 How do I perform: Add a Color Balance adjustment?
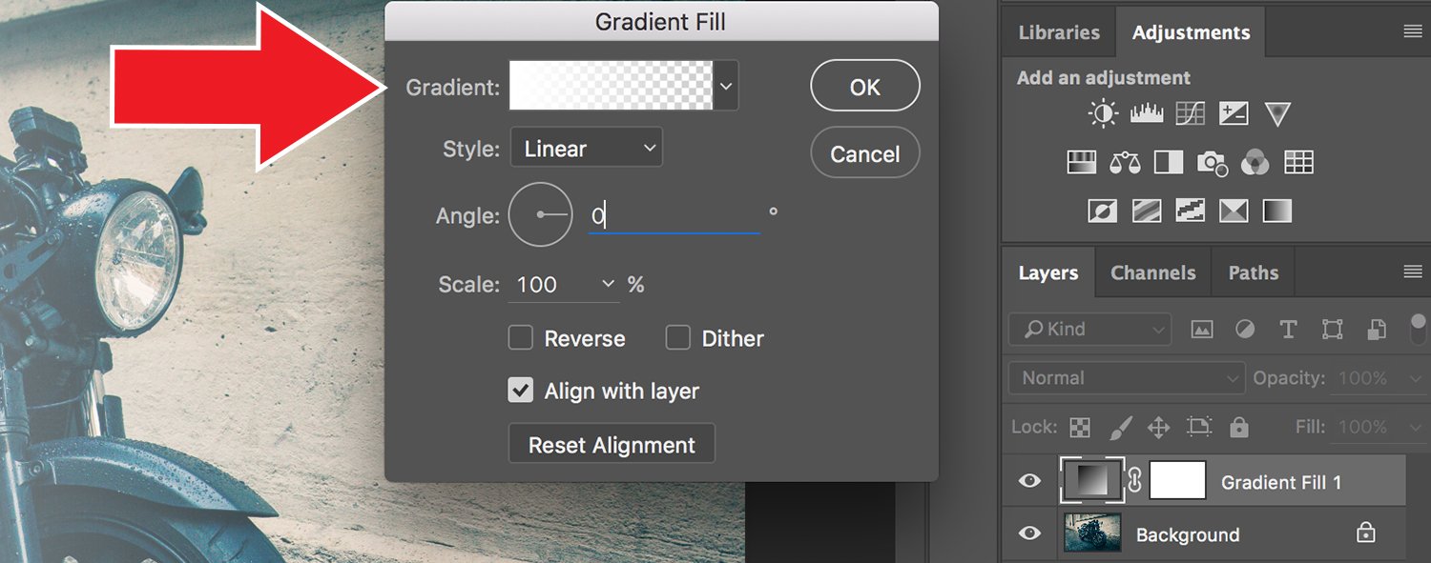point(1125,163)
